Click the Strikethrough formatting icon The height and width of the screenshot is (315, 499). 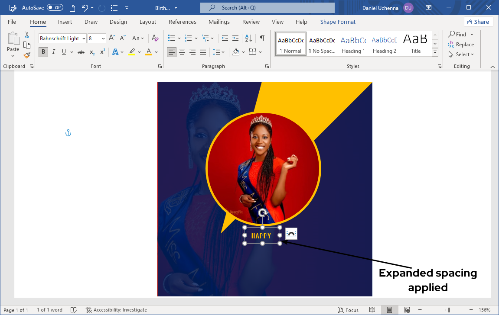click(81, 52)
